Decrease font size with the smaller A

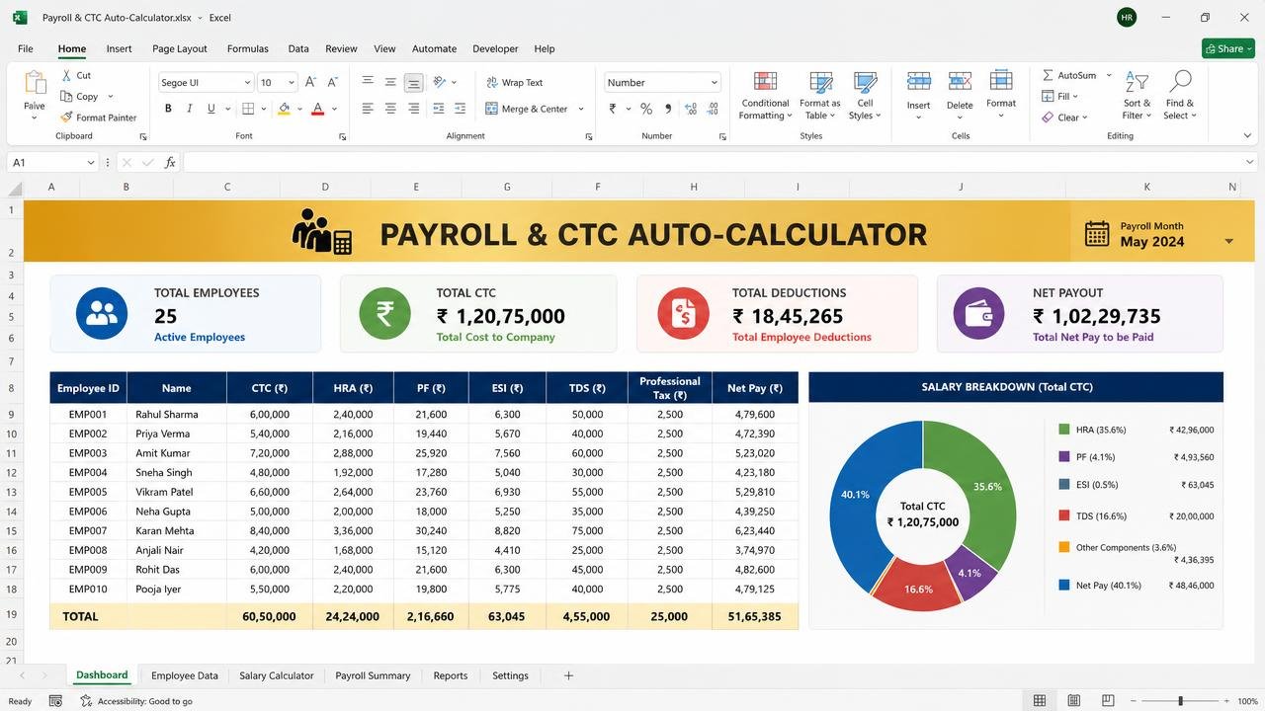click(x=332, y=83)
